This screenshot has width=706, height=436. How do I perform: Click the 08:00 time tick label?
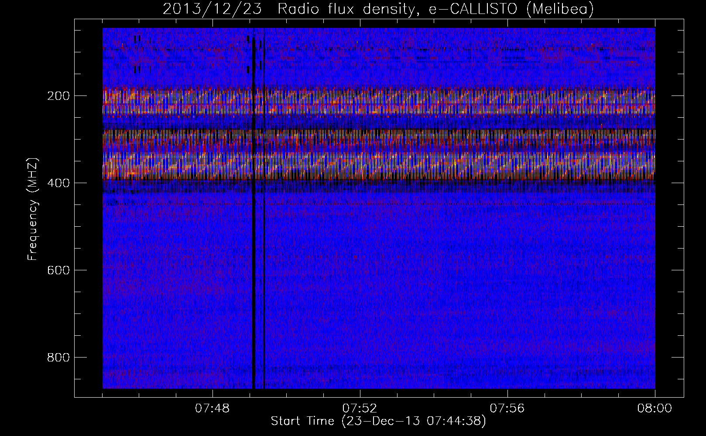pos(655,409)
